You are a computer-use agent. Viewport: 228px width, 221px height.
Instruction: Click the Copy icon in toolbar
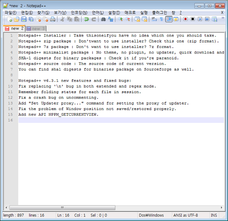pyautogui.click(x=70, y=19)
